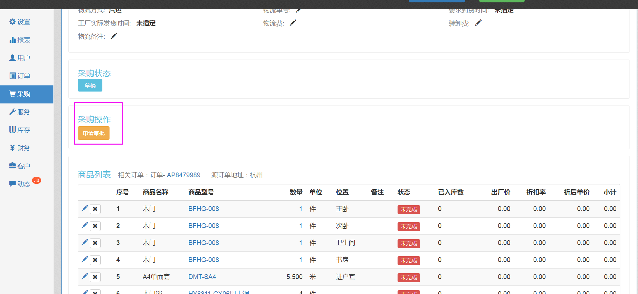Viewport: 638px width, 294px height.
Task: Open BFHG-008 link in row 1
Action: click(203, 209)
